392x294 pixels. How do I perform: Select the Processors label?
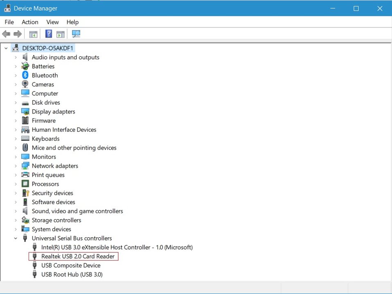point(45,184)
